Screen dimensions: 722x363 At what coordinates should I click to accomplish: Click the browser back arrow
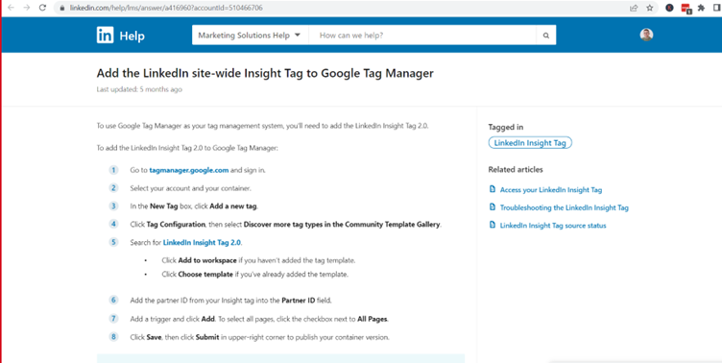(11, 8)
